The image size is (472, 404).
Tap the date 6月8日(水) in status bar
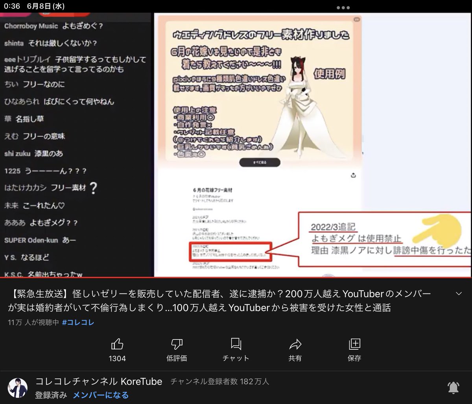pyautogui.click(x=46, y=6)
